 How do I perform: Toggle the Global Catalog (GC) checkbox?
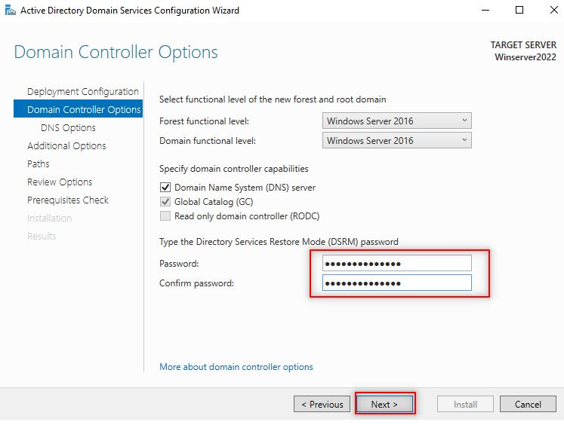point(165,202)
